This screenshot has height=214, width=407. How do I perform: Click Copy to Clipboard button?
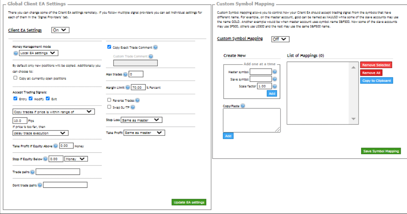coord(377,80)
